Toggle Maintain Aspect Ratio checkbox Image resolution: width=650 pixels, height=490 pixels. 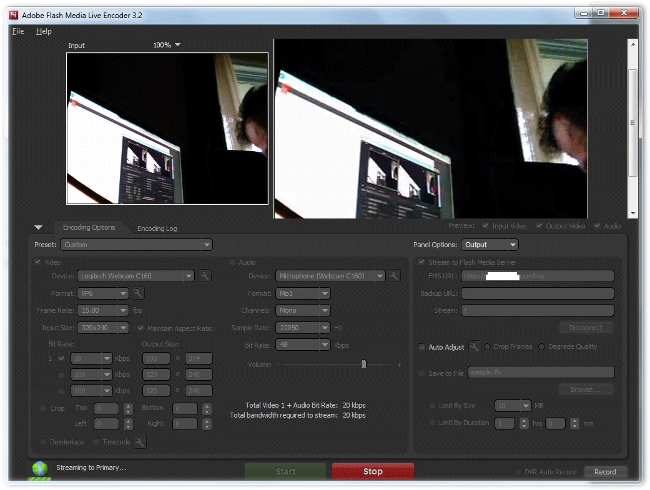click(140, 328)
